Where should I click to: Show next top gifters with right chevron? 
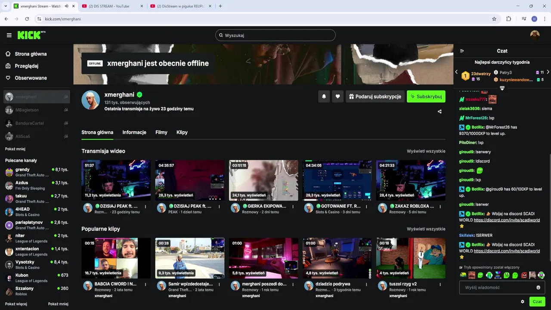point(548,72)
